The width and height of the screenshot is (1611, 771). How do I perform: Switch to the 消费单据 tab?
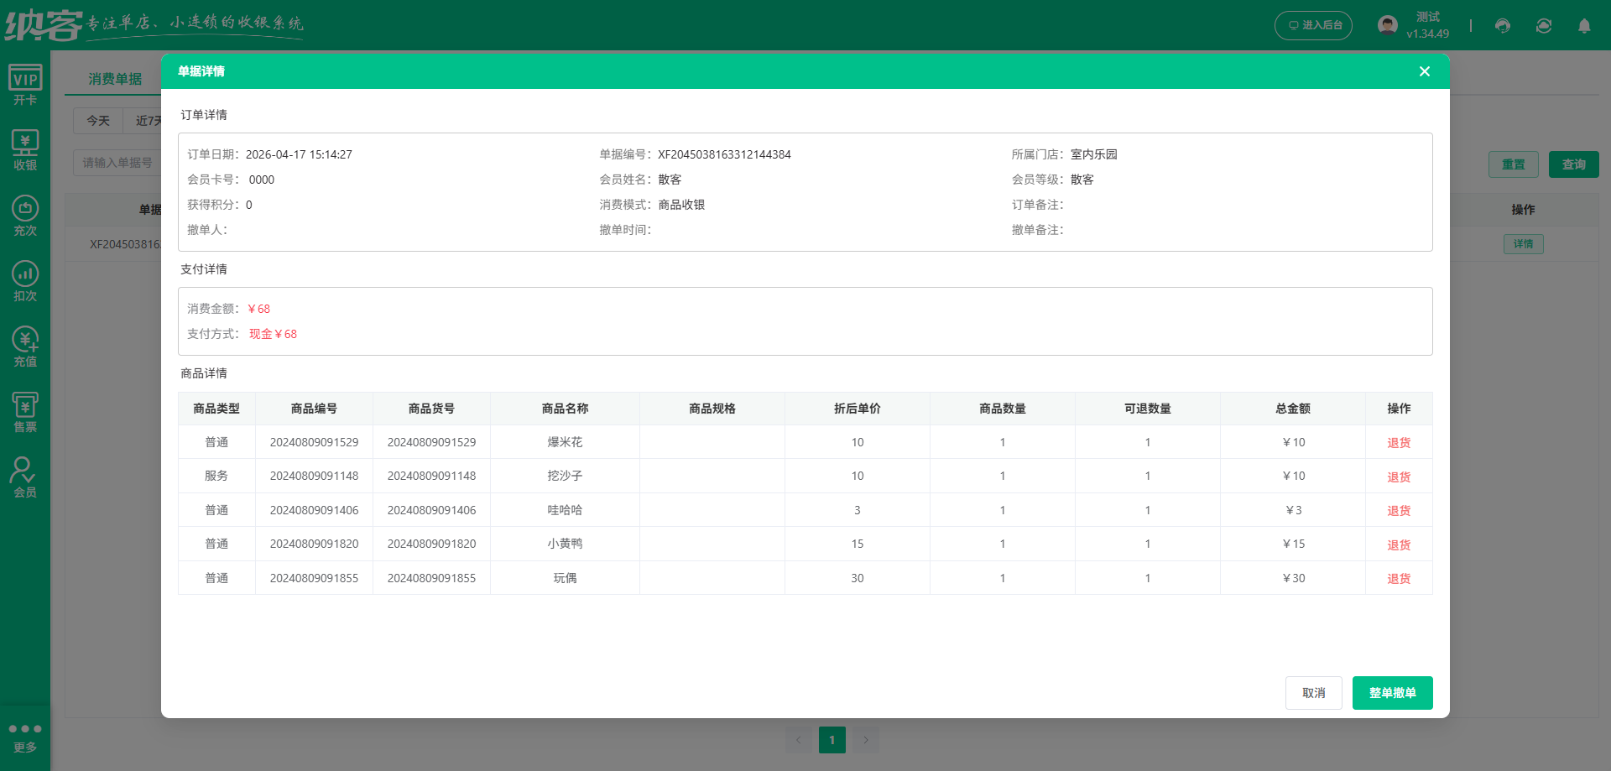pos(116,78)
